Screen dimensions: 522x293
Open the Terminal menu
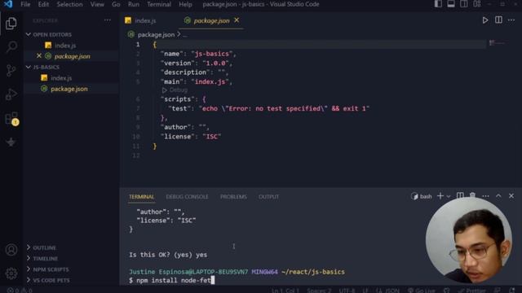(159, 4)
